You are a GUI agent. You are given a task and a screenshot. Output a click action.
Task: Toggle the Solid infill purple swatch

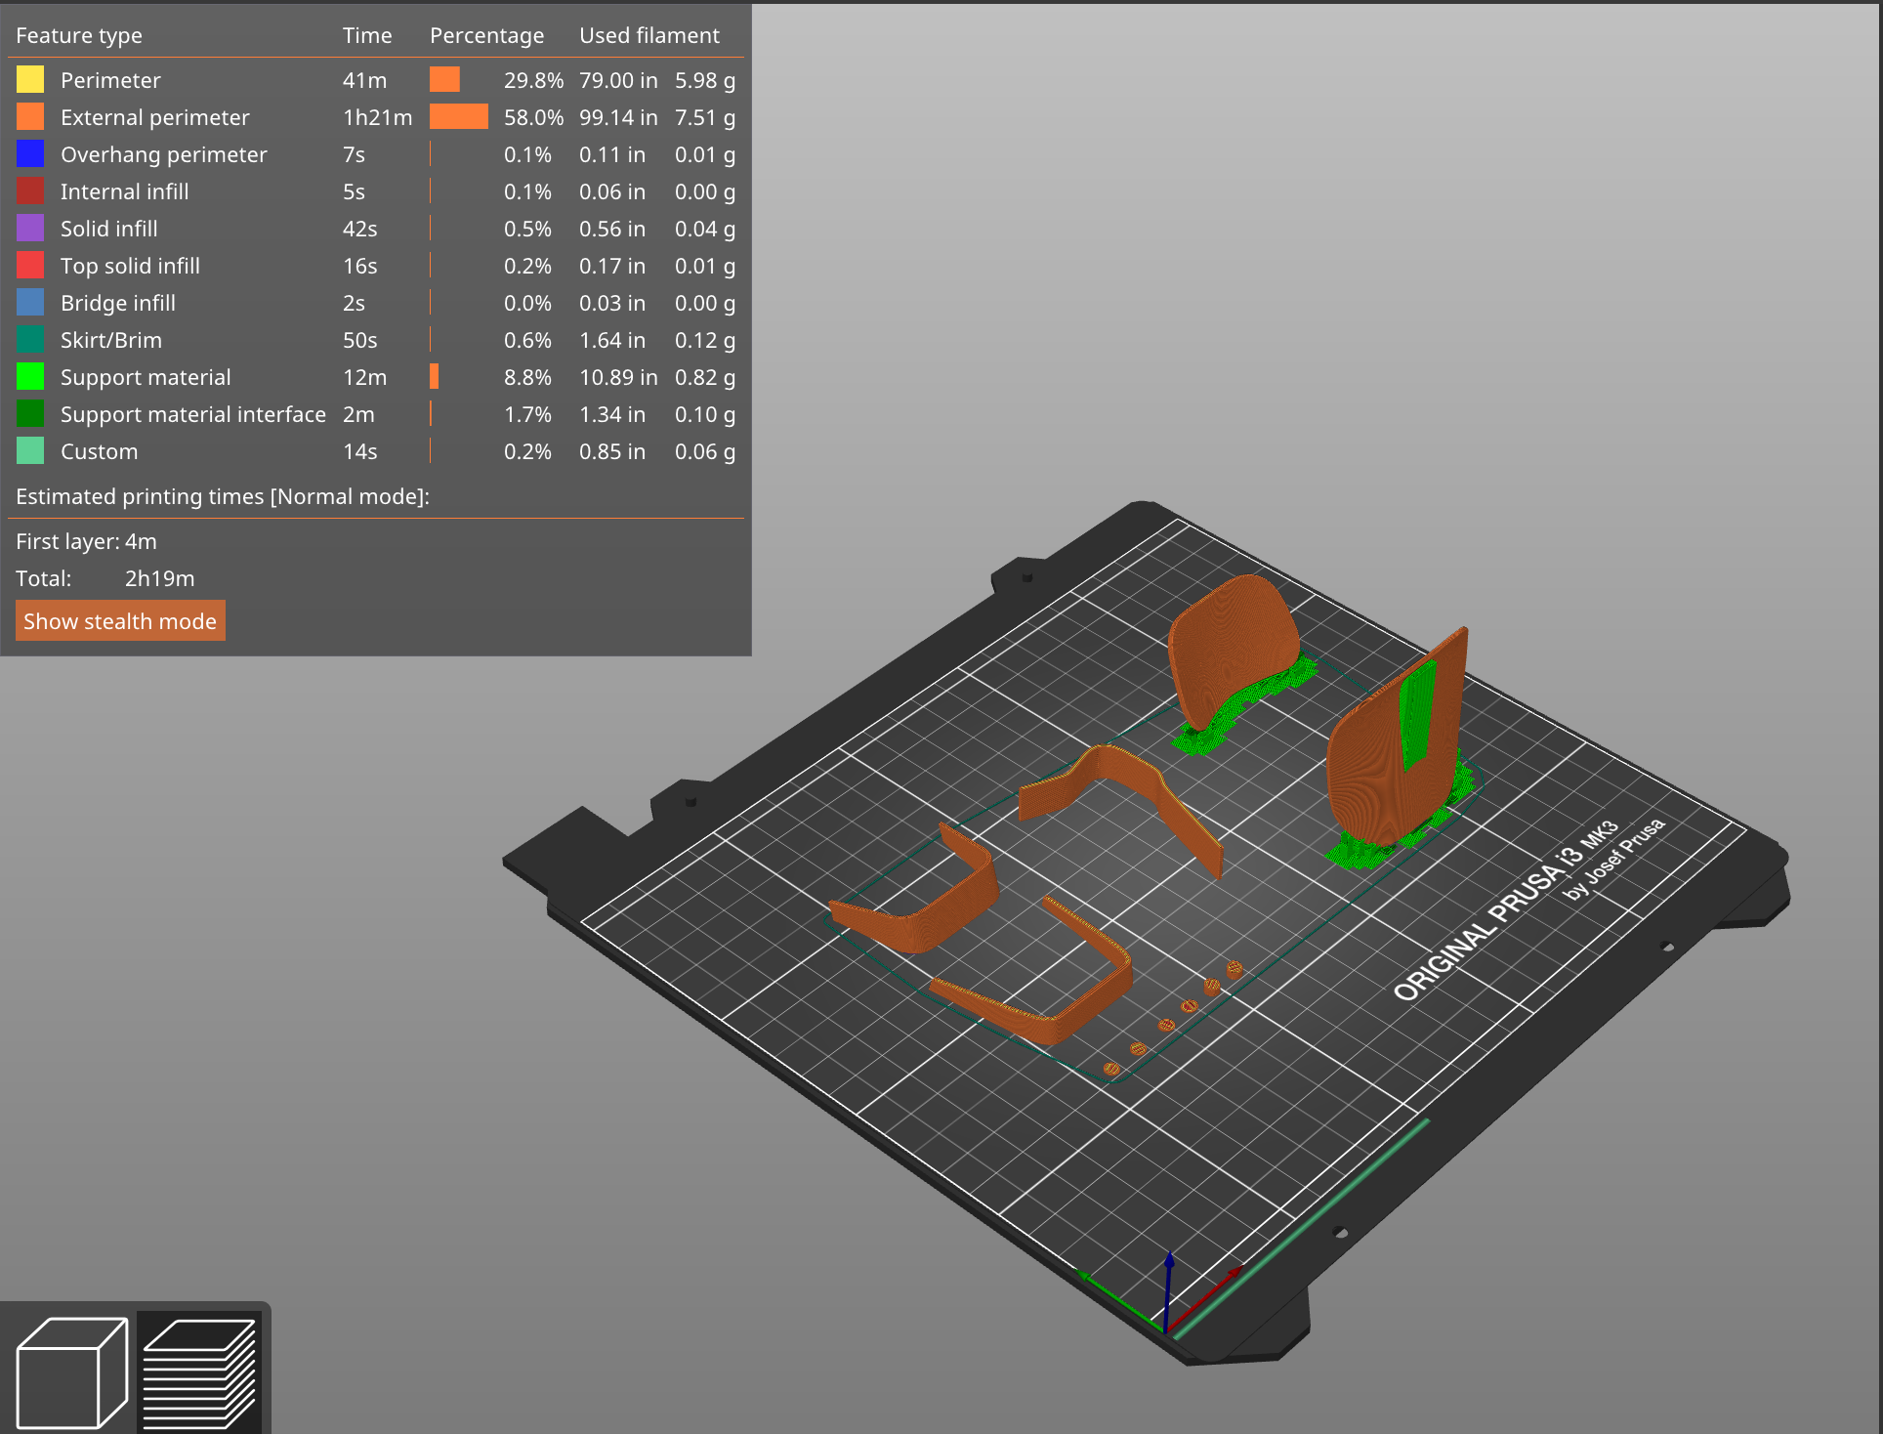click(x=30, y=228)
